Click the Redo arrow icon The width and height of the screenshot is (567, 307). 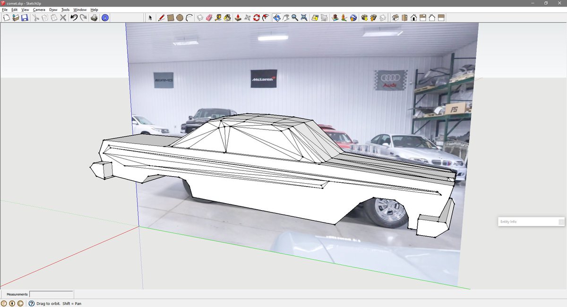point(83,18)
